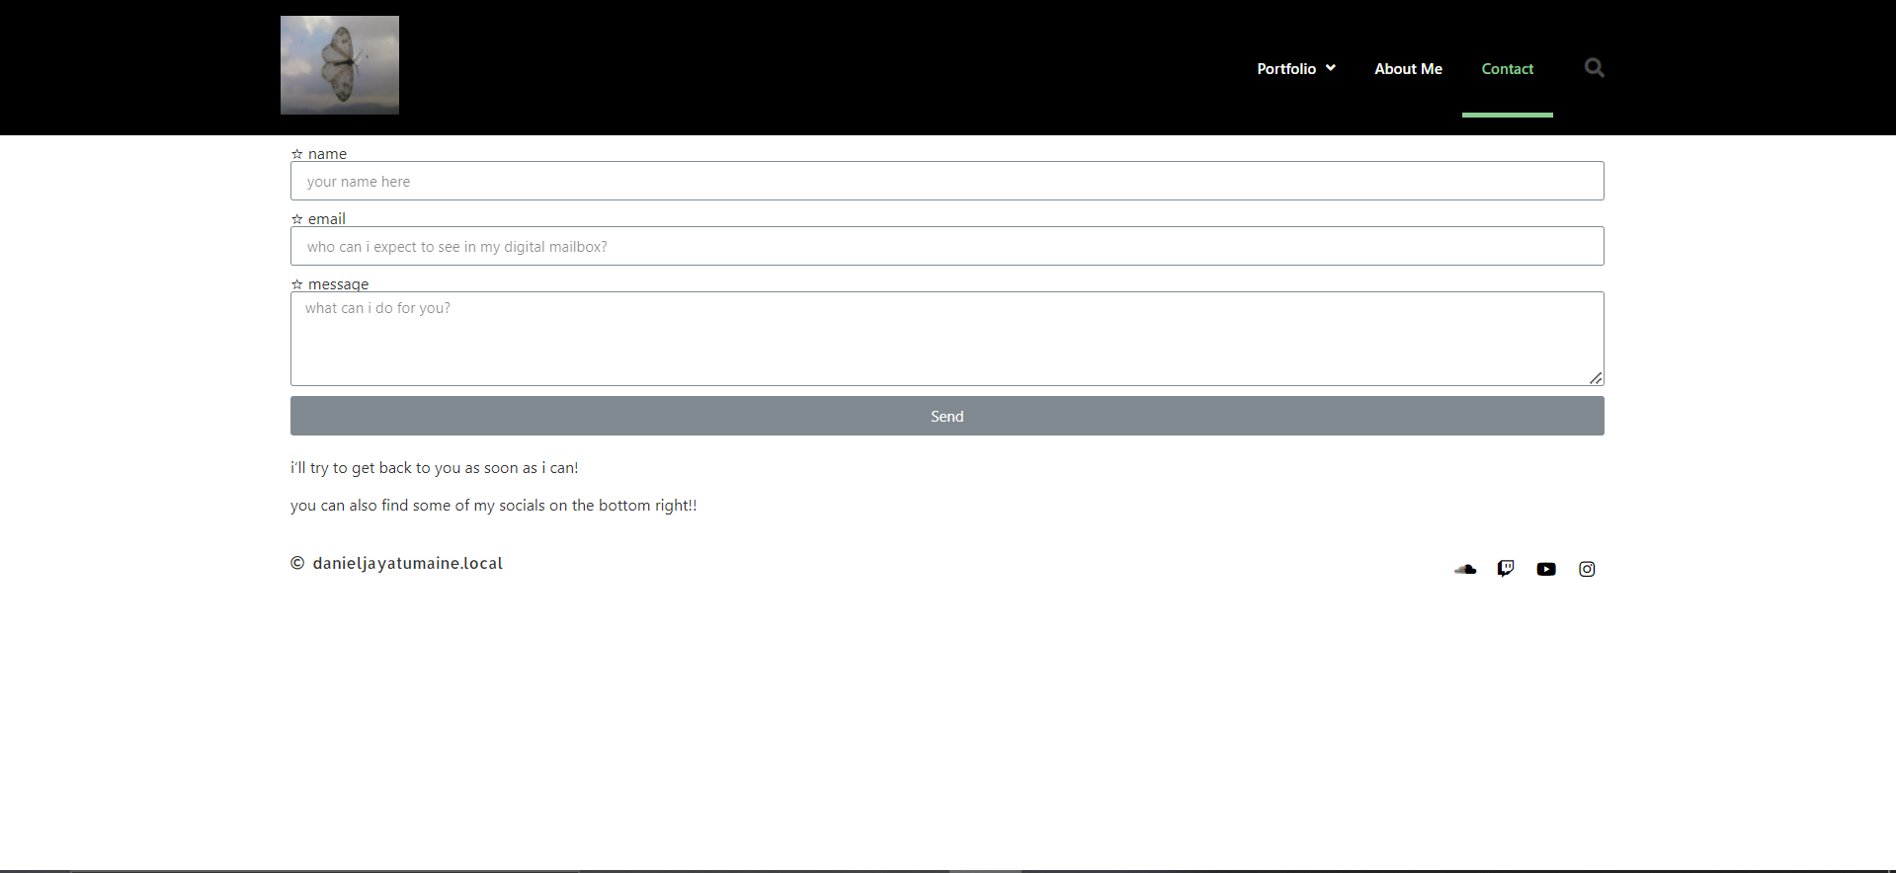Screen dimensions: 1896x873
Task: Open the SoundCloud social link icon
Action: (1465, 569)
